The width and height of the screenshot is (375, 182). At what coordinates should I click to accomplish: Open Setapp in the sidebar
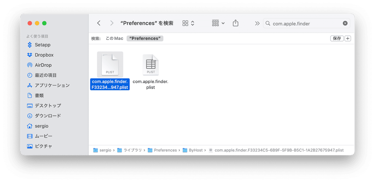42,45
